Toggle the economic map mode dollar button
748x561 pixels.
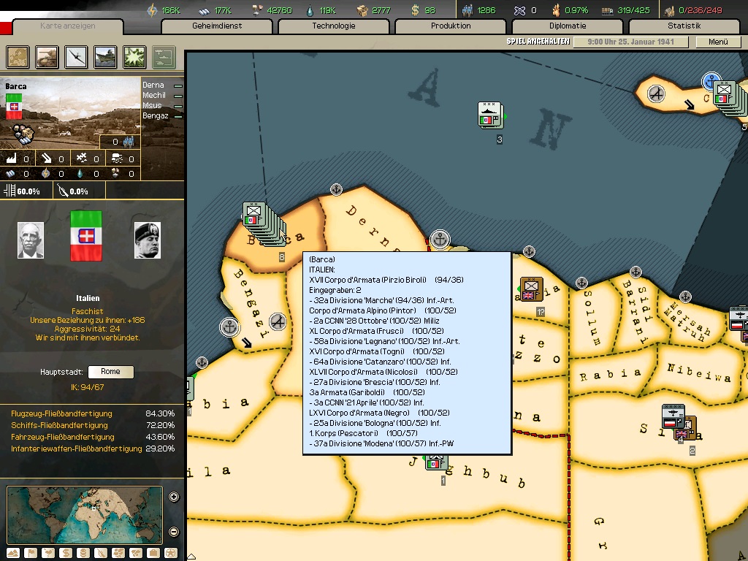click(x=66, y=553)
